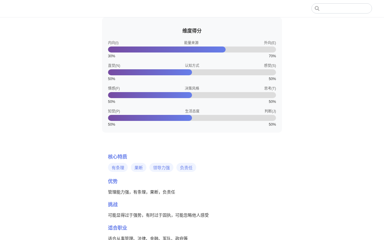Select the 负责任 trait tag
This screenshot has height=240, width=384.
186,167
